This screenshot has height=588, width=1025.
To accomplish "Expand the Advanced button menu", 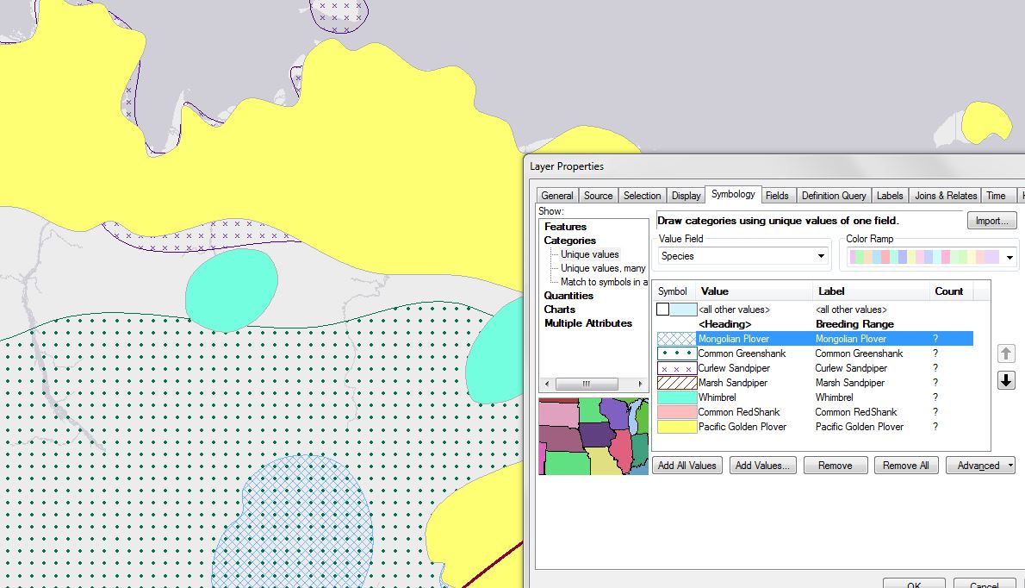I will [x=980, y=466].
